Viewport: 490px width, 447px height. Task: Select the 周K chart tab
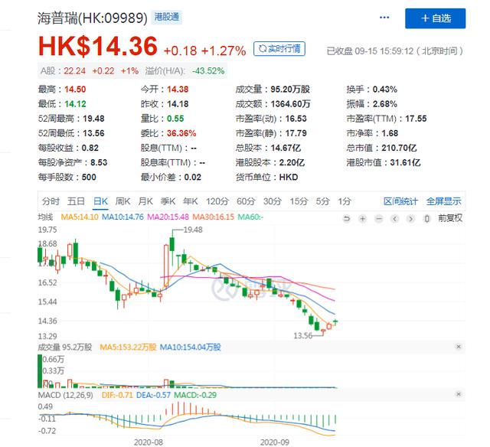[x=122, y=201]
